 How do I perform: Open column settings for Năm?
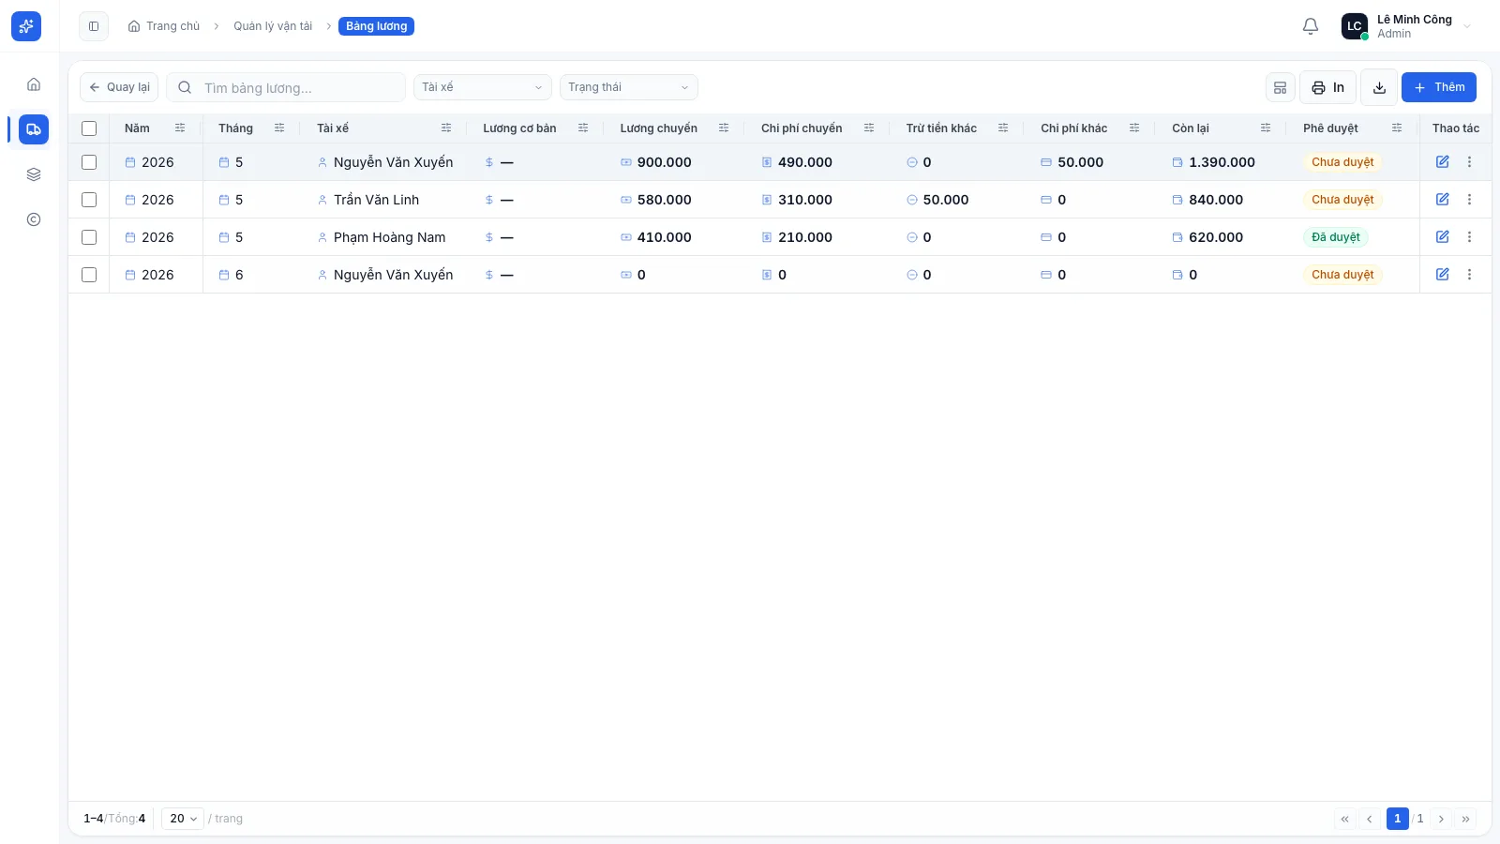180,128
